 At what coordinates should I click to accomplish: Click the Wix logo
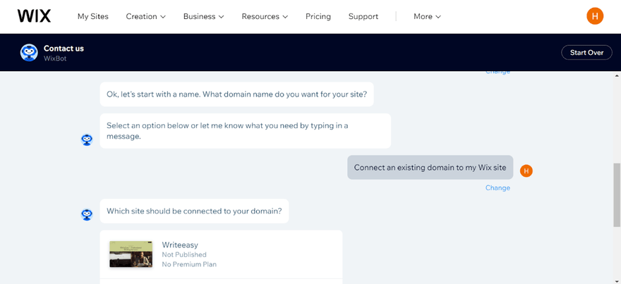[x=34, y=16]
